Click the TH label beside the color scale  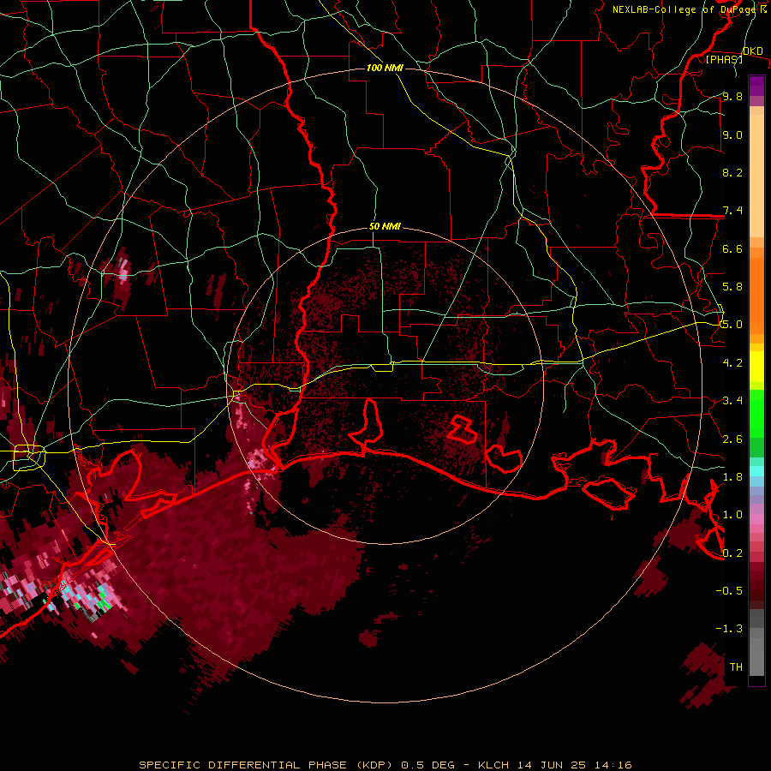pos(736,667)
